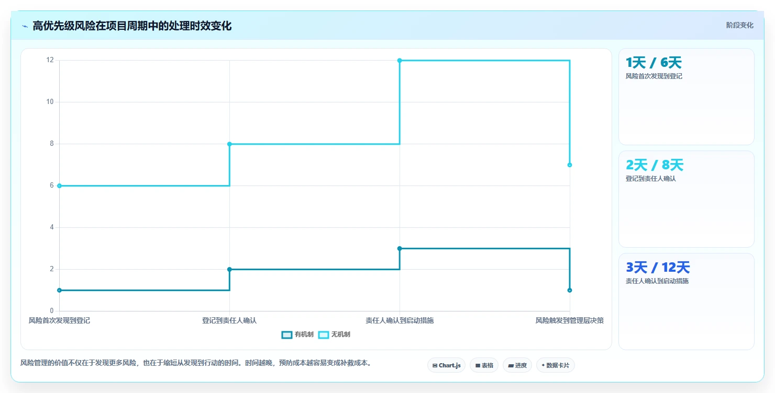The image size is (775, 393).
Task: Click 风险首次发现到登记 caption in first card
Action: (x=654, y=76)
